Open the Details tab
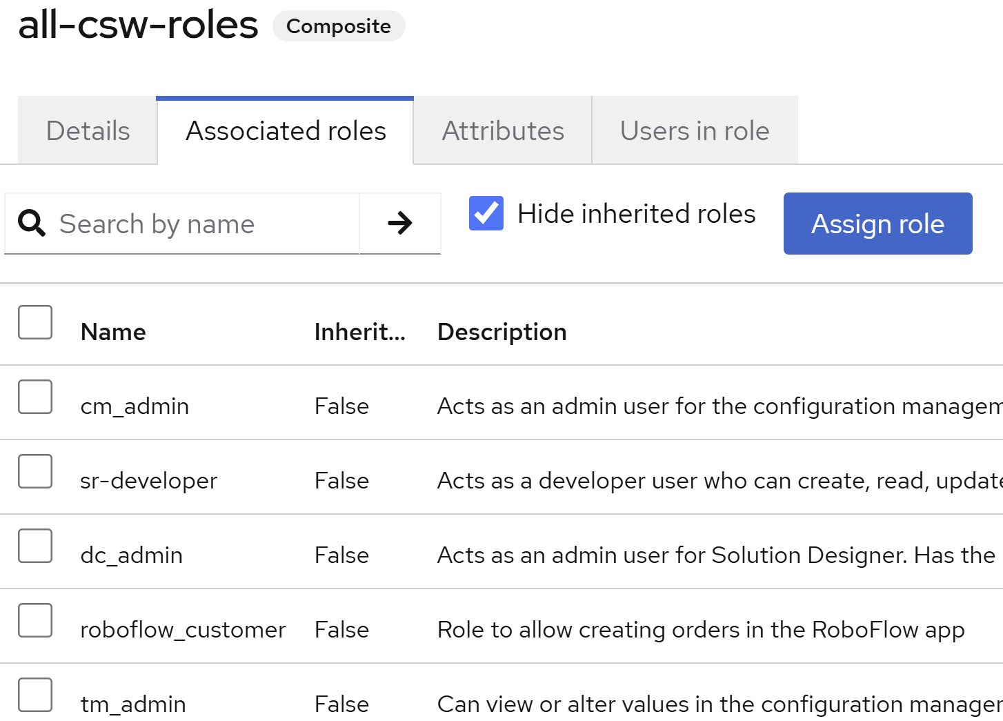The height and width of the screenshot is (721, 1003). click(88, 131)
